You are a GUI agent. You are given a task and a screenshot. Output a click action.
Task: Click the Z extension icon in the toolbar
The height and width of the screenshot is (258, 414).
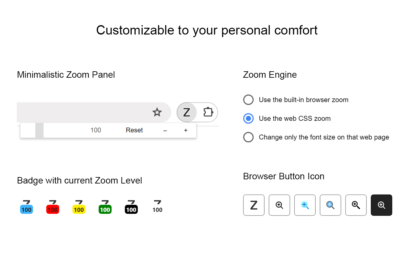point(187,112)
